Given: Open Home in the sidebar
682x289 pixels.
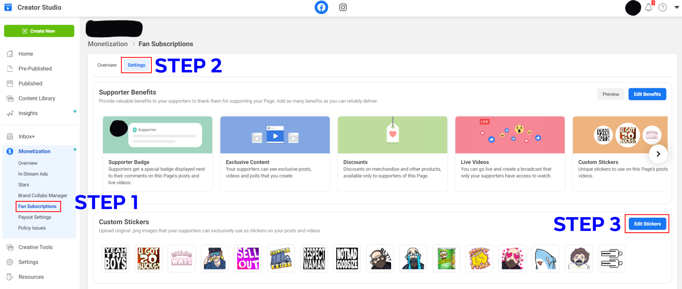Looking at the screenshot, I should point(26,54).
